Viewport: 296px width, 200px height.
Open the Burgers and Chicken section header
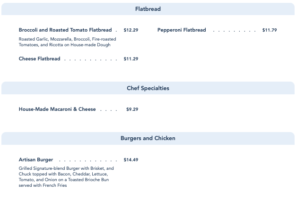pos(148,138)
